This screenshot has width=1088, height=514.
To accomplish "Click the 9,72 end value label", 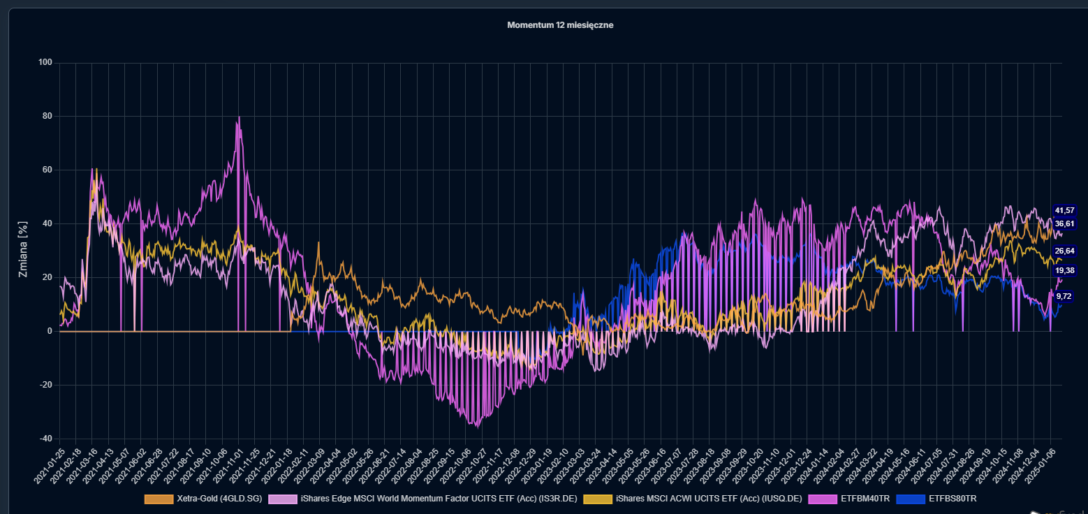I will click(1064, 296).
